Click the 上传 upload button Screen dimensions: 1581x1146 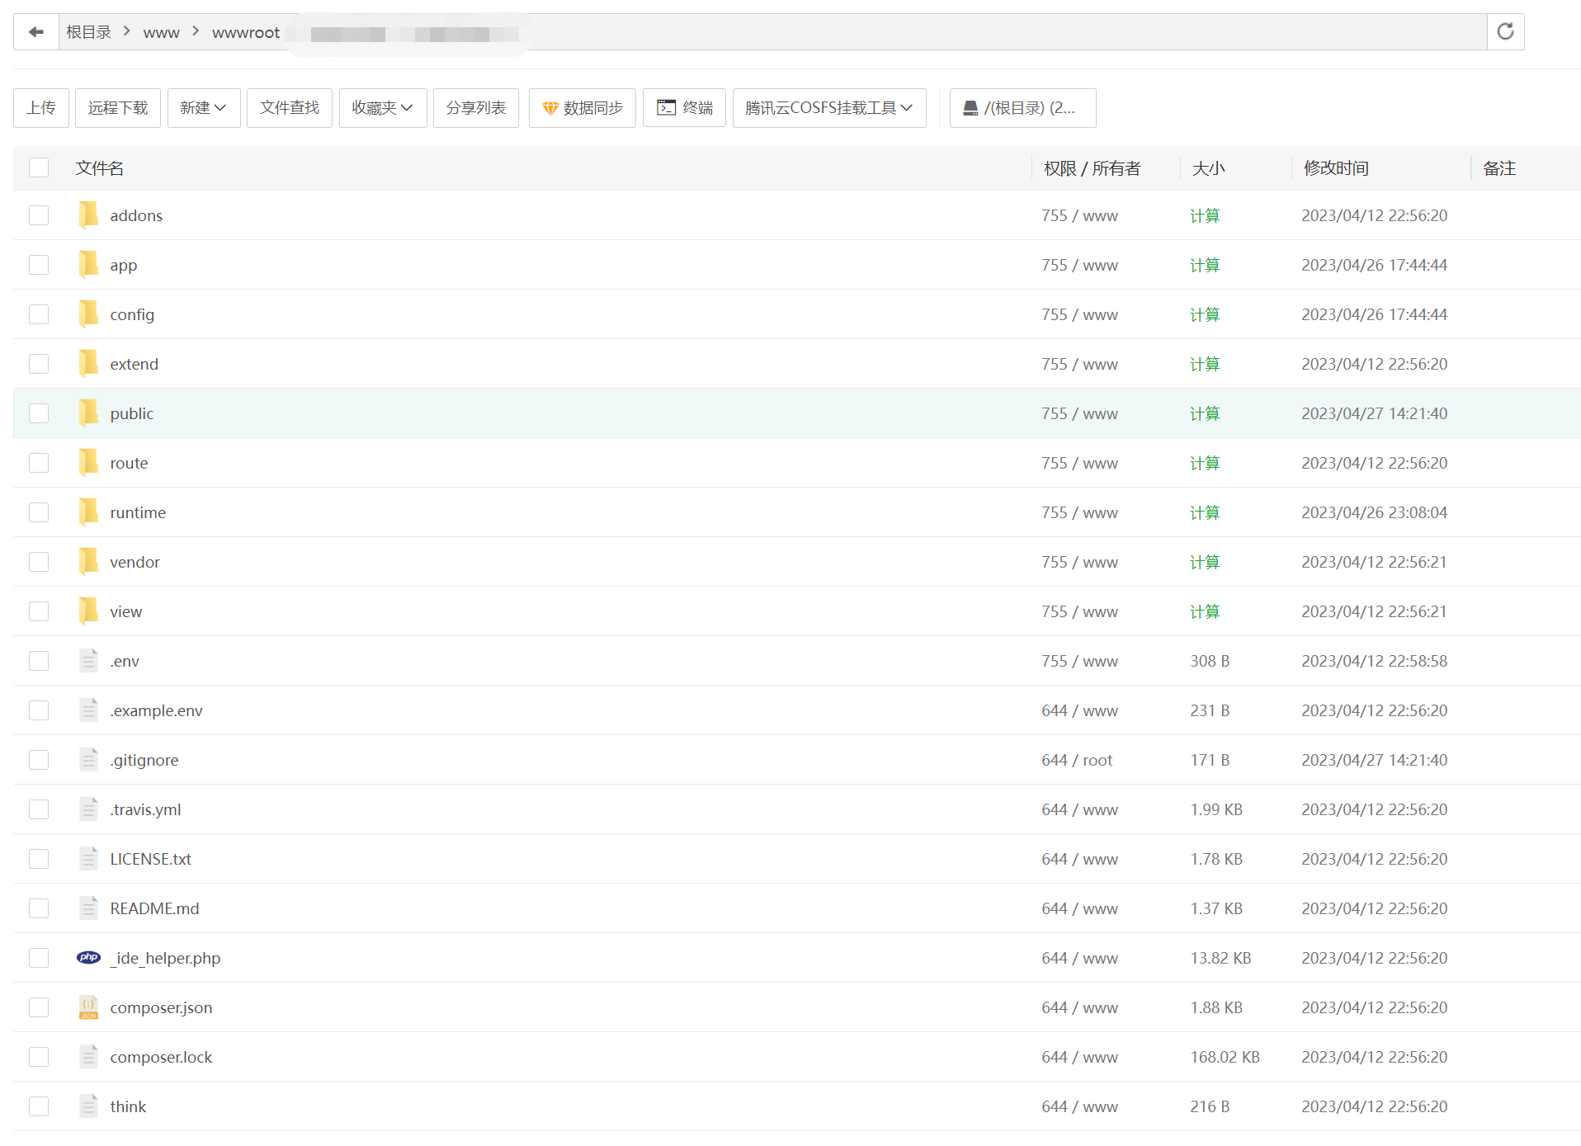click(x=41, y=108)
